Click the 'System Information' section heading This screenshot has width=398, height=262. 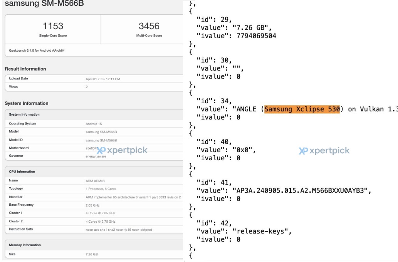click(x=27, y=103)
